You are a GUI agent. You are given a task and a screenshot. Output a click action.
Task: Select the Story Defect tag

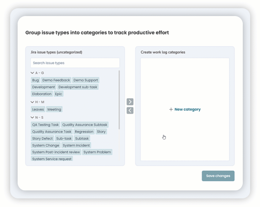tap(42, 138)
